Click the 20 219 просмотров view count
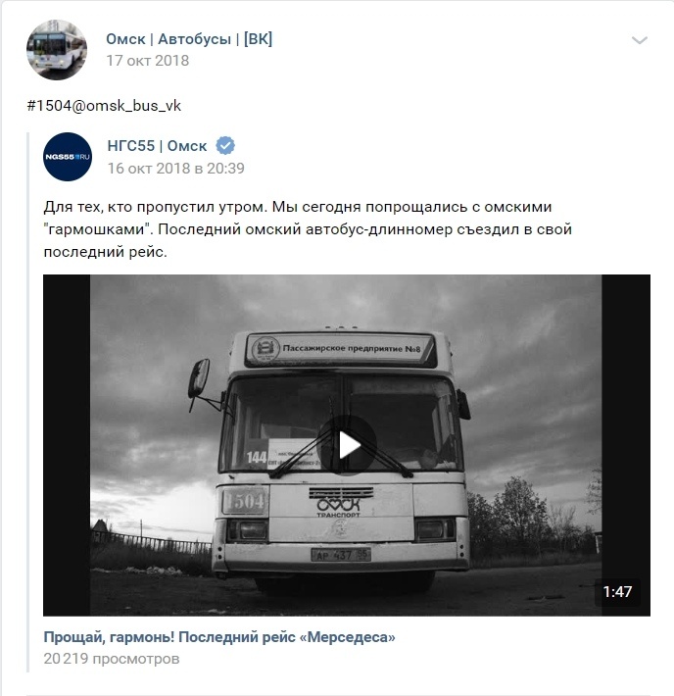 click(x=112, y=659)
